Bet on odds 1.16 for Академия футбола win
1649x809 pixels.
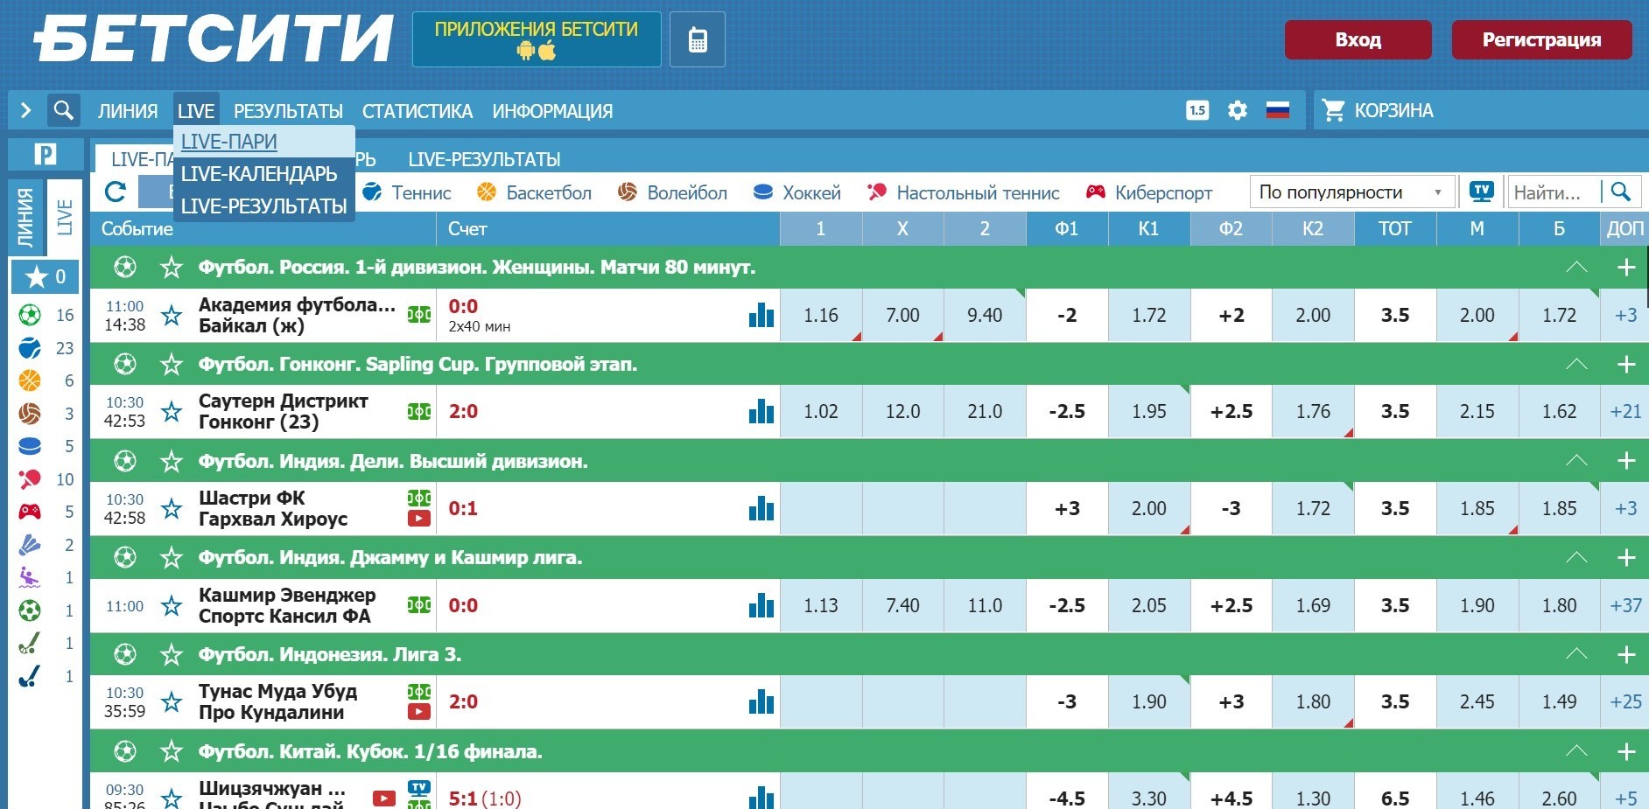tap(821, 315)
